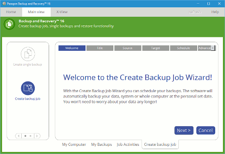Maximize the Paragon window
The height and width of the screenshot is (154, 225).
point(209,4)
